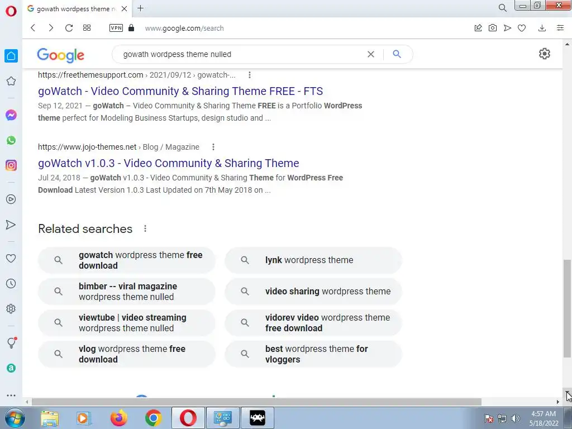Open Related searches three-dot menu
This screenshot has width=572, height=429.
coord(145,228)
